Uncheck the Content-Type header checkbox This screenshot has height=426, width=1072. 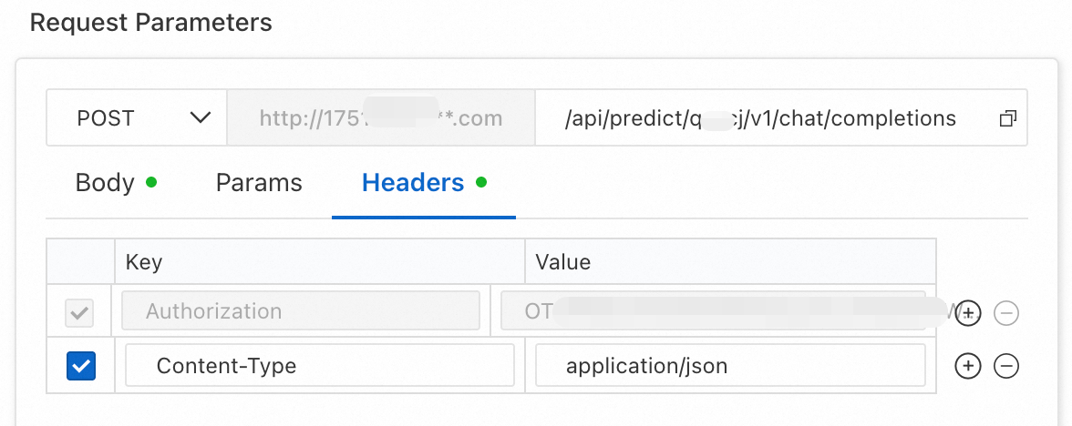tap(81, 366)
